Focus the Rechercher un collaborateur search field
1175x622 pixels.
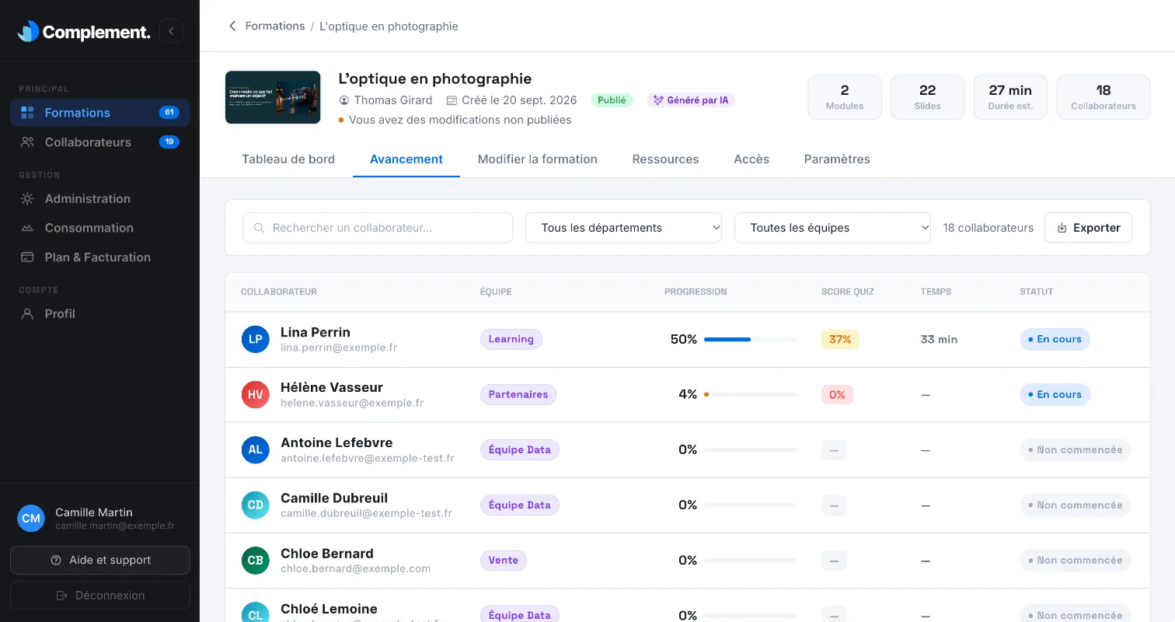click(378, 228)
